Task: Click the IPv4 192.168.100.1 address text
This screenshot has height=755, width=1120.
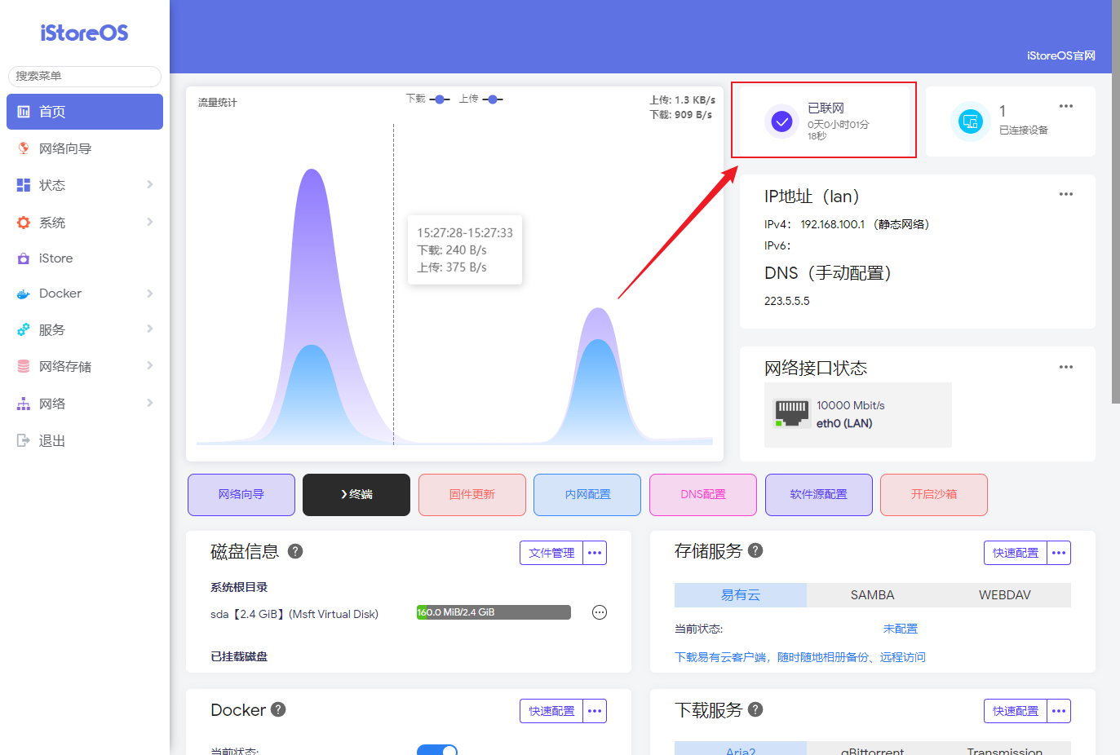Action: point(833,224)
